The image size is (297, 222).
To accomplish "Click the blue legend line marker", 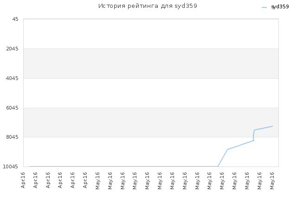I will (264, 7).
